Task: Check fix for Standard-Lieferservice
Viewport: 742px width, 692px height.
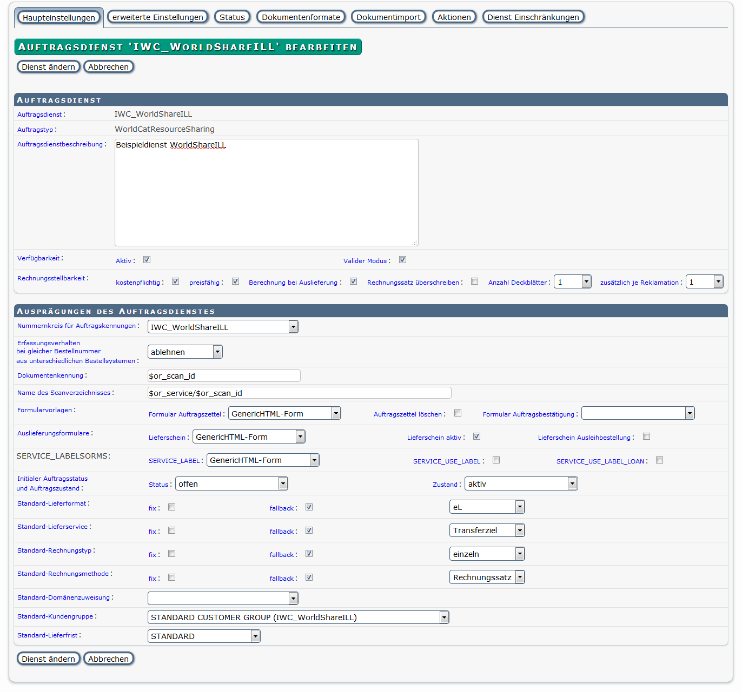Action: (x=171, y=530)
